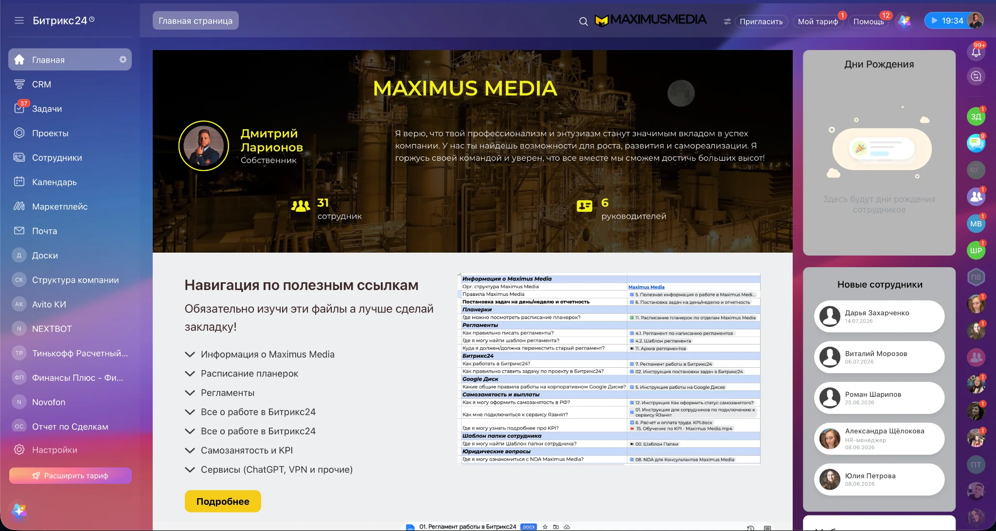996x531 pixels.
Task: Open Задачи with 37 badge
Action: [x=70, y=109]
